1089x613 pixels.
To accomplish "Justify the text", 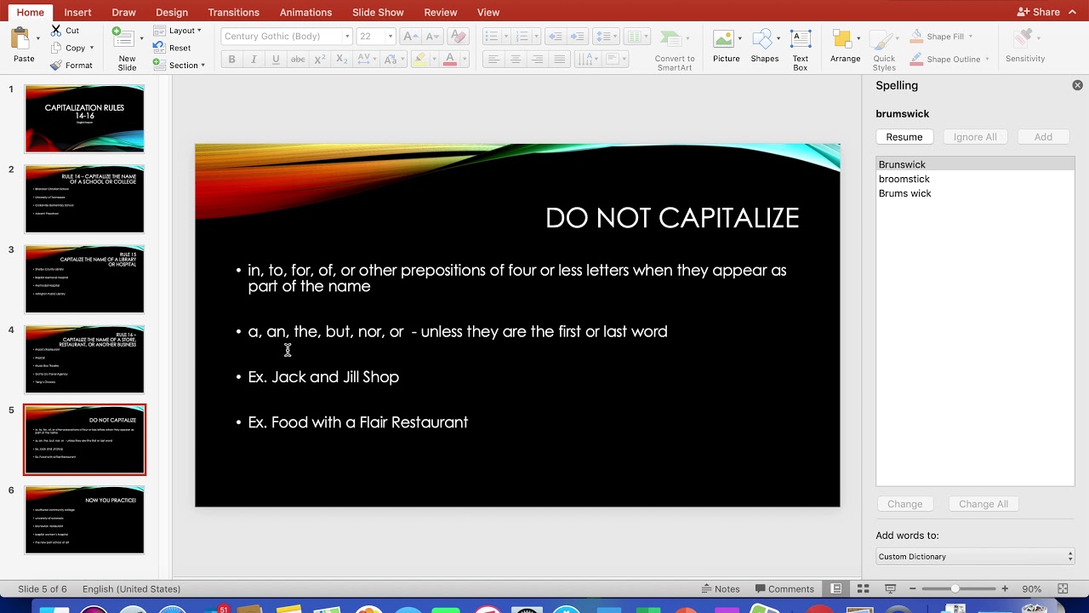I will point(560,60).
